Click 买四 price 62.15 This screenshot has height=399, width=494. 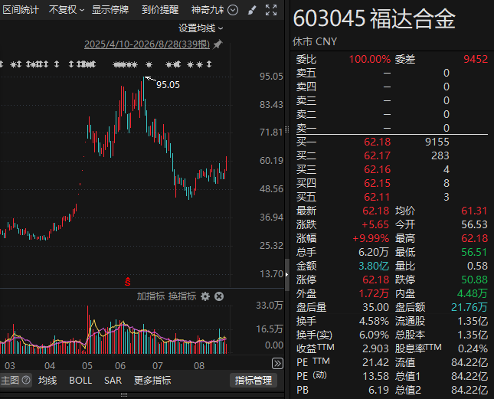point(377,183)
